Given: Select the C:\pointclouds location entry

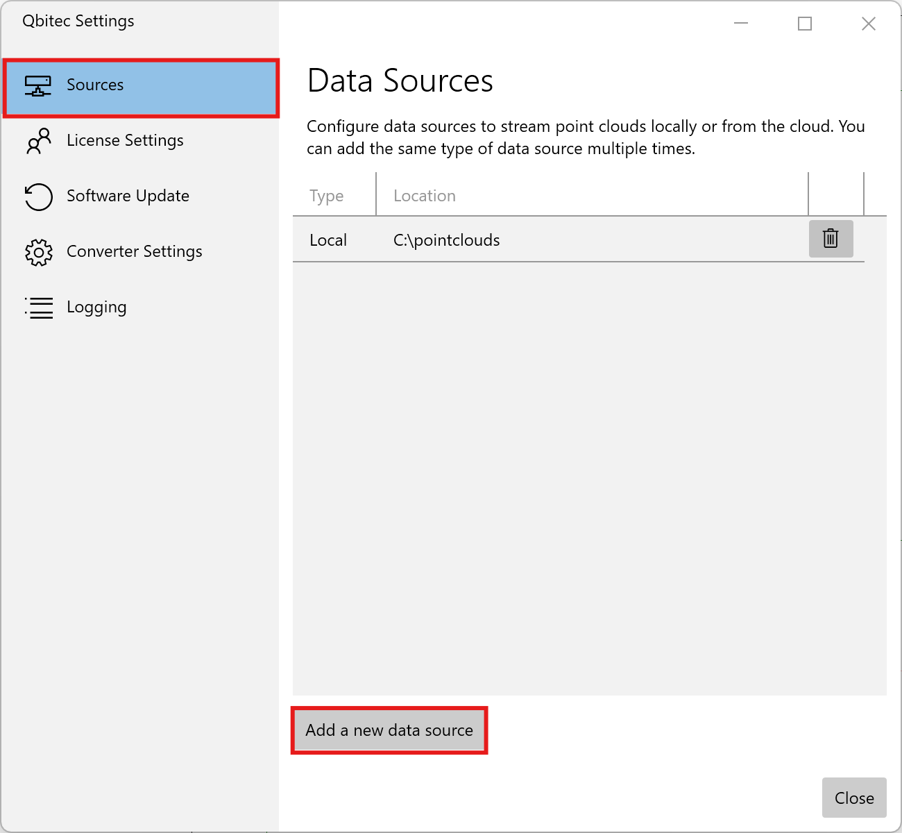Looking at the screenshot, I should point(447,240).
